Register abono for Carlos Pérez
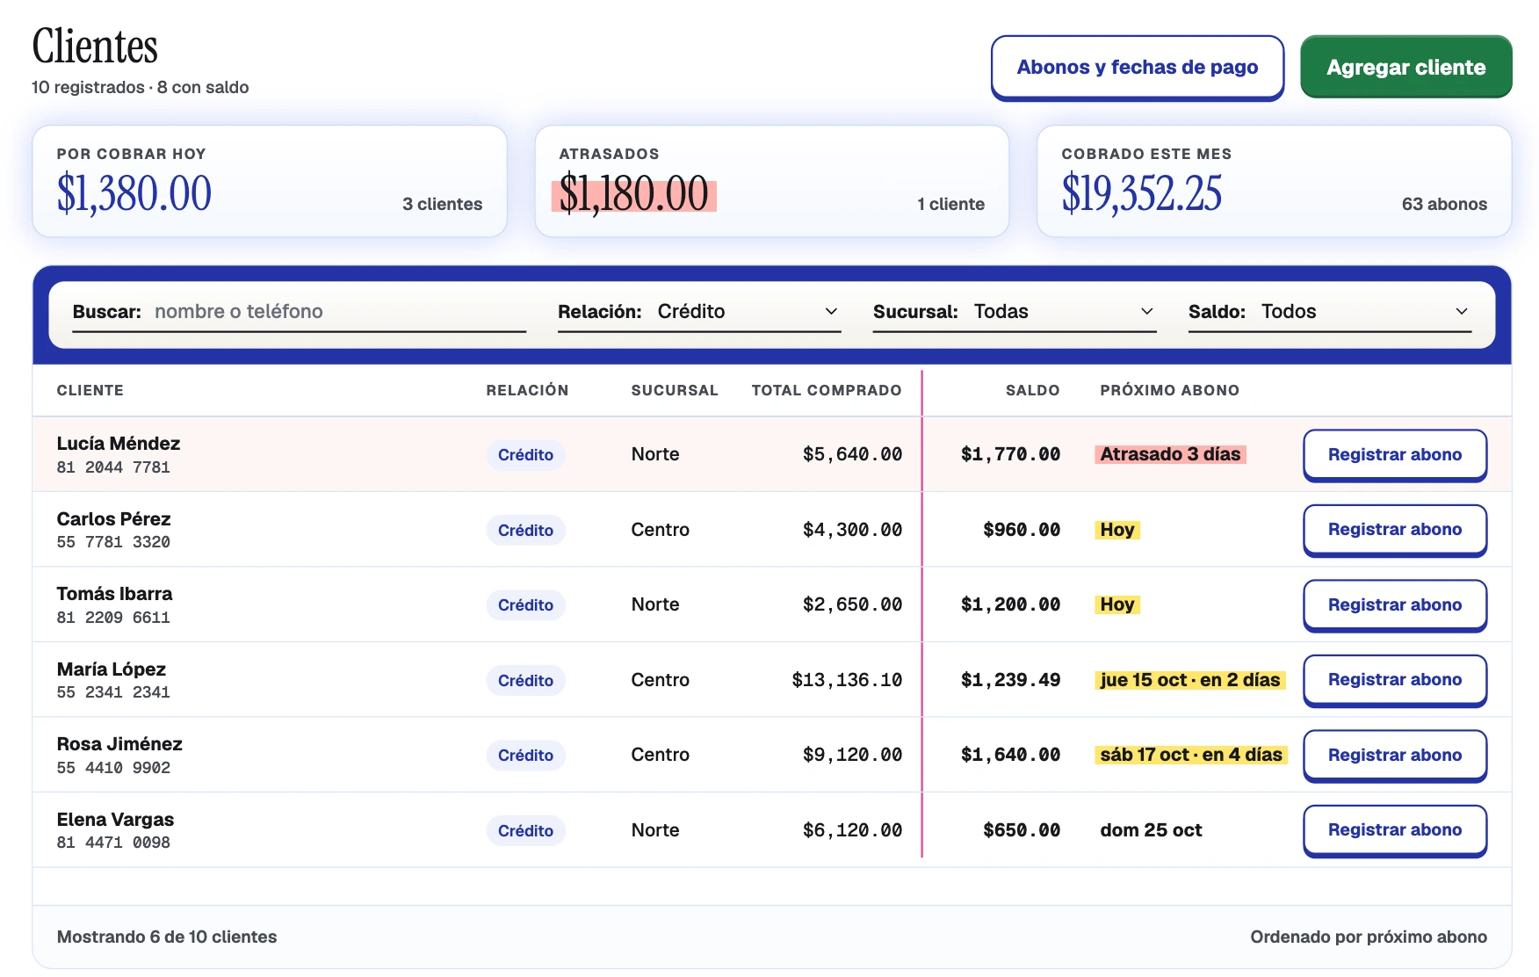Image resolution: width=1539 pixels, height=977 pixels. point(1395,530)
